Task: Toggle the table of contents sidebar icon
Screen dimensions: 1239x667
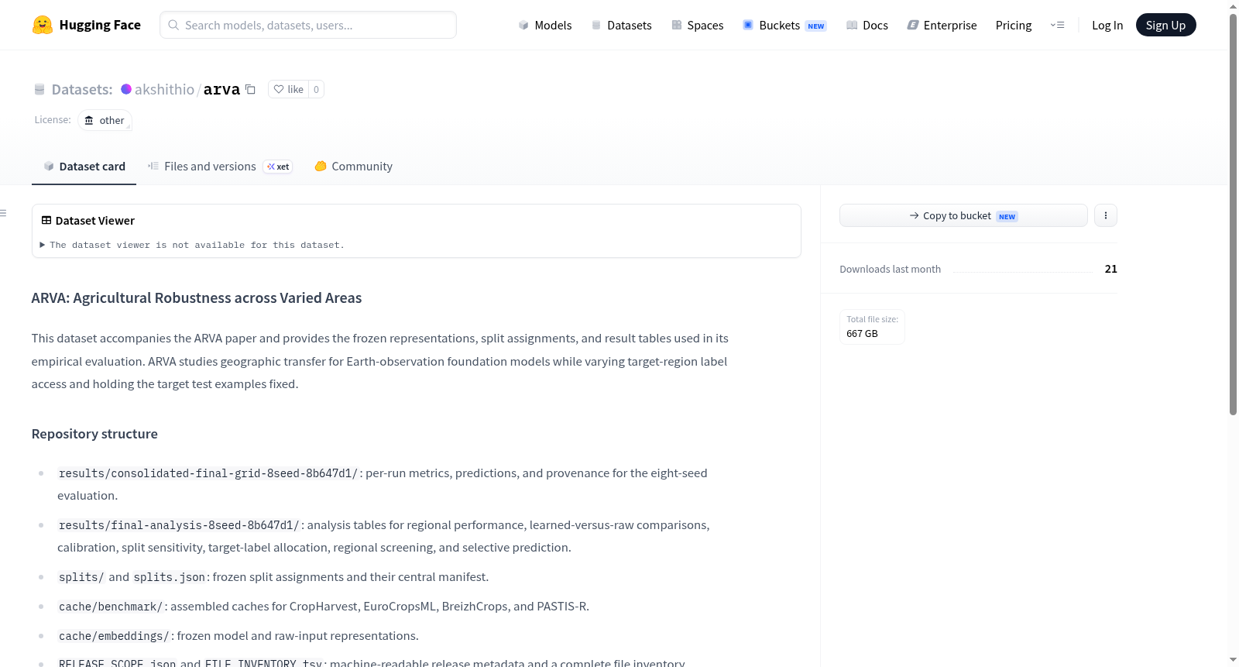Action: (x=4, y=213)
